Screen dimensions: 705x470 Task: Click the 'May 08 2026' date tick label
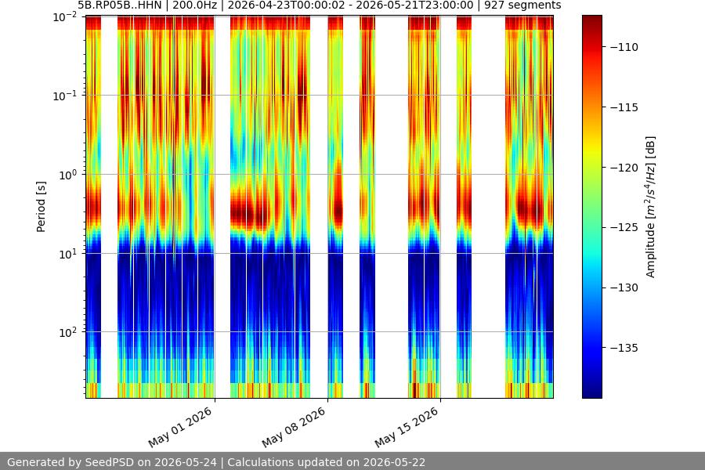tap(293, 428)
